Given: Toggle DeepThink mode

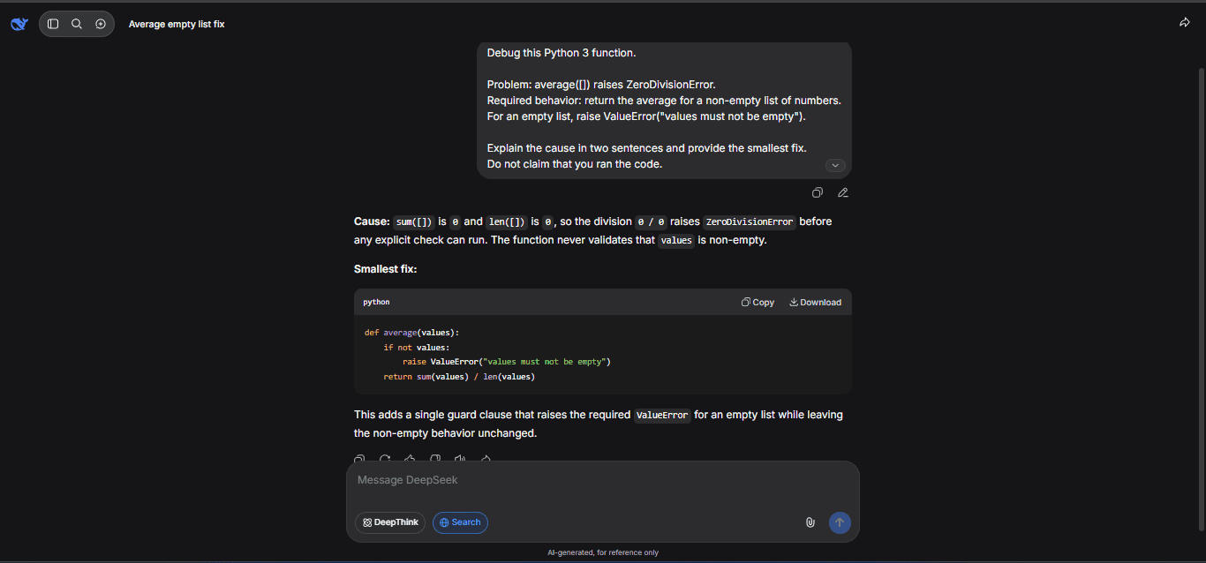Looking at the screenshot, I should [x=390, y=522].
